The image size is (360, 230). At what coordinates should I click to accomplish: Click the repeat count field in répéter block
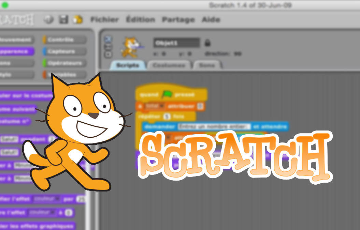[x=167, y=117]
